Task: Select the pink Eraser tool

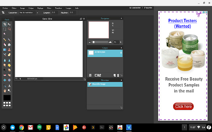Action: tap(5, 45)
